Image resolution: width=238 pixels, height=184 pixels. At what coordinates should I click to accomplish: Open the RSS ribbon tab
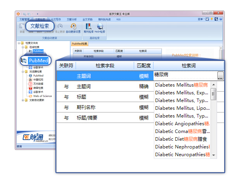pos(119,19)
